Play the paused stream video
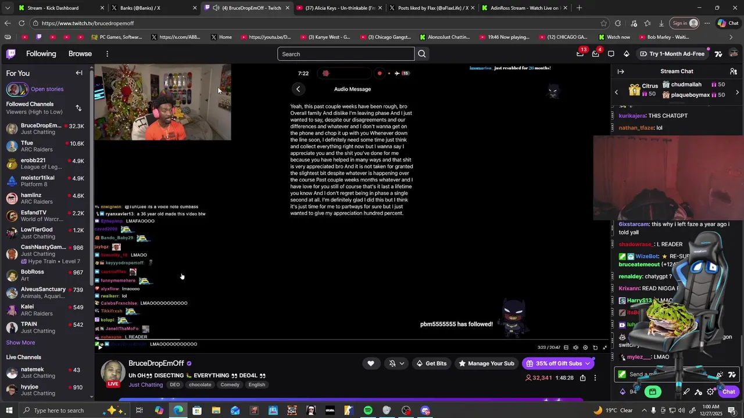The image size is (744, 418). pos(100,347)
